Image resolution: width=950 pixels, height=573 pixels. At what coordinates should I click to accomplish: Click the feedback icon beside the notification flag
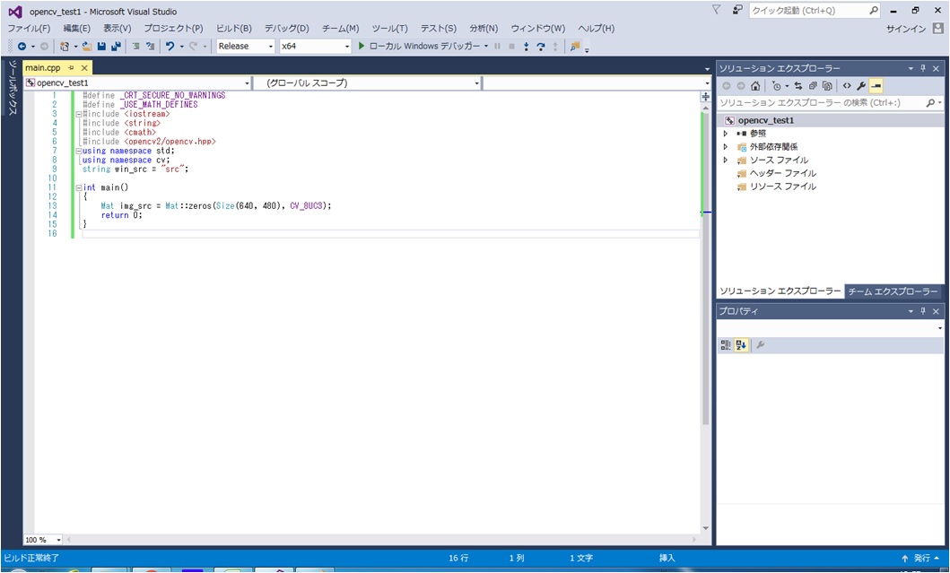coord(737,10)
